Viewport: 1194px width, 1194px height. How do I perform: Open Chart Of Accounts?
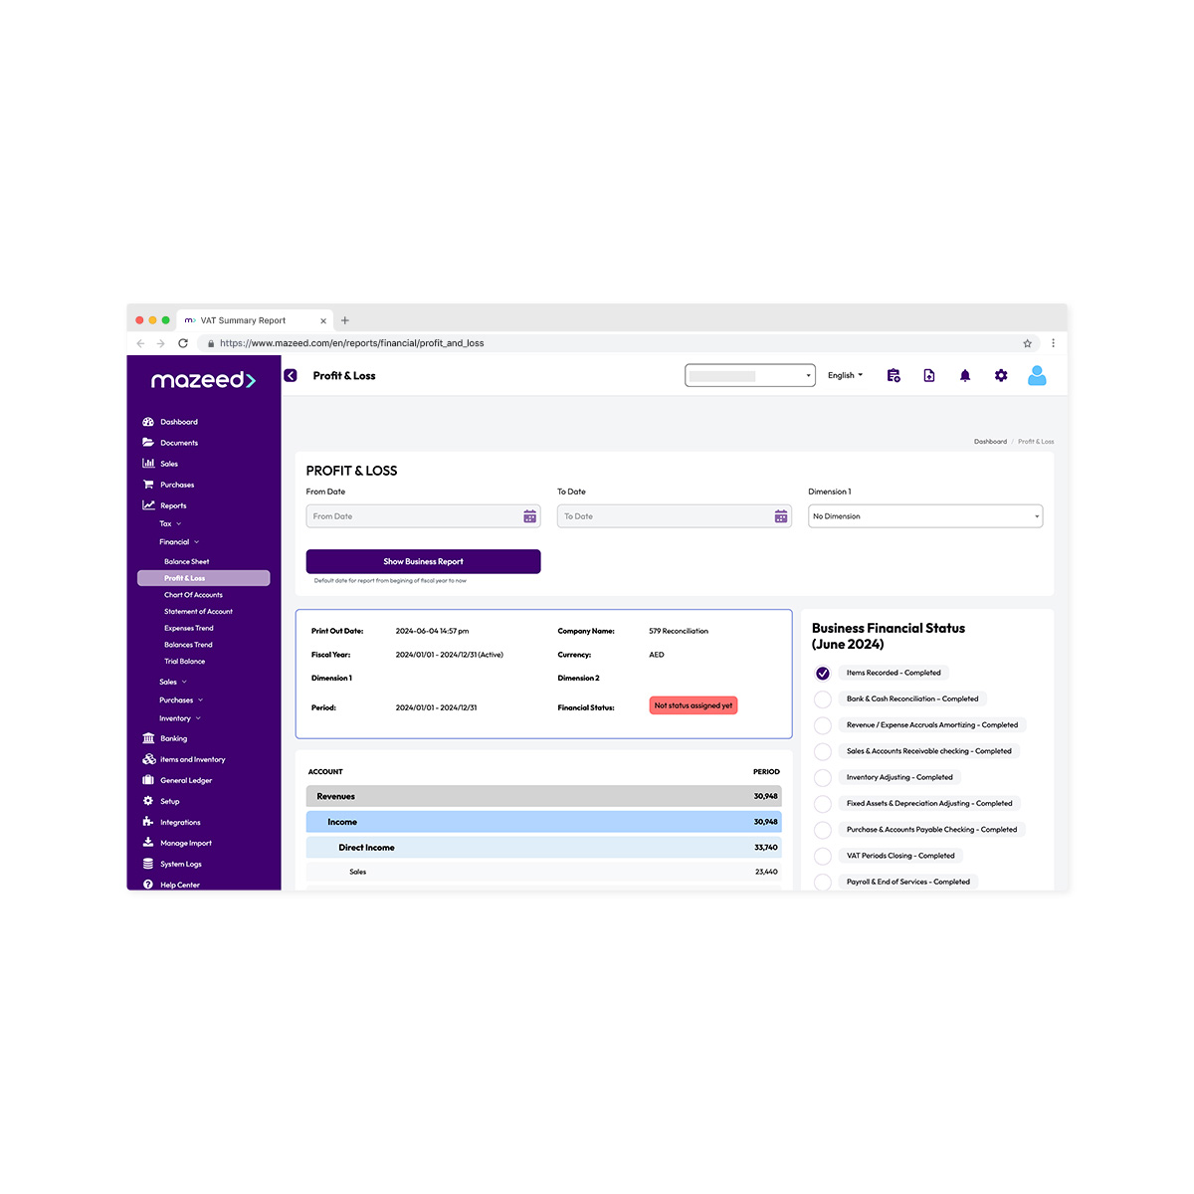coord(193,595)
